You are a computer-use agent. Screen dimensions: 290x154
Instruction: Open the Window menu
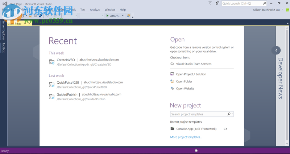[x=110, y=10]
